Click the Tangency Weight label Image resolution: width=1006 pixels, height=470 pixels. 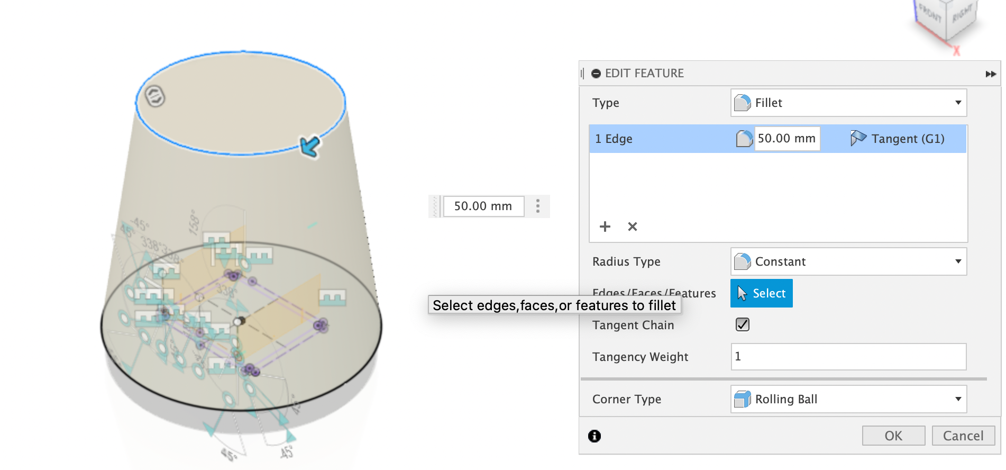[x=640, y=357]
